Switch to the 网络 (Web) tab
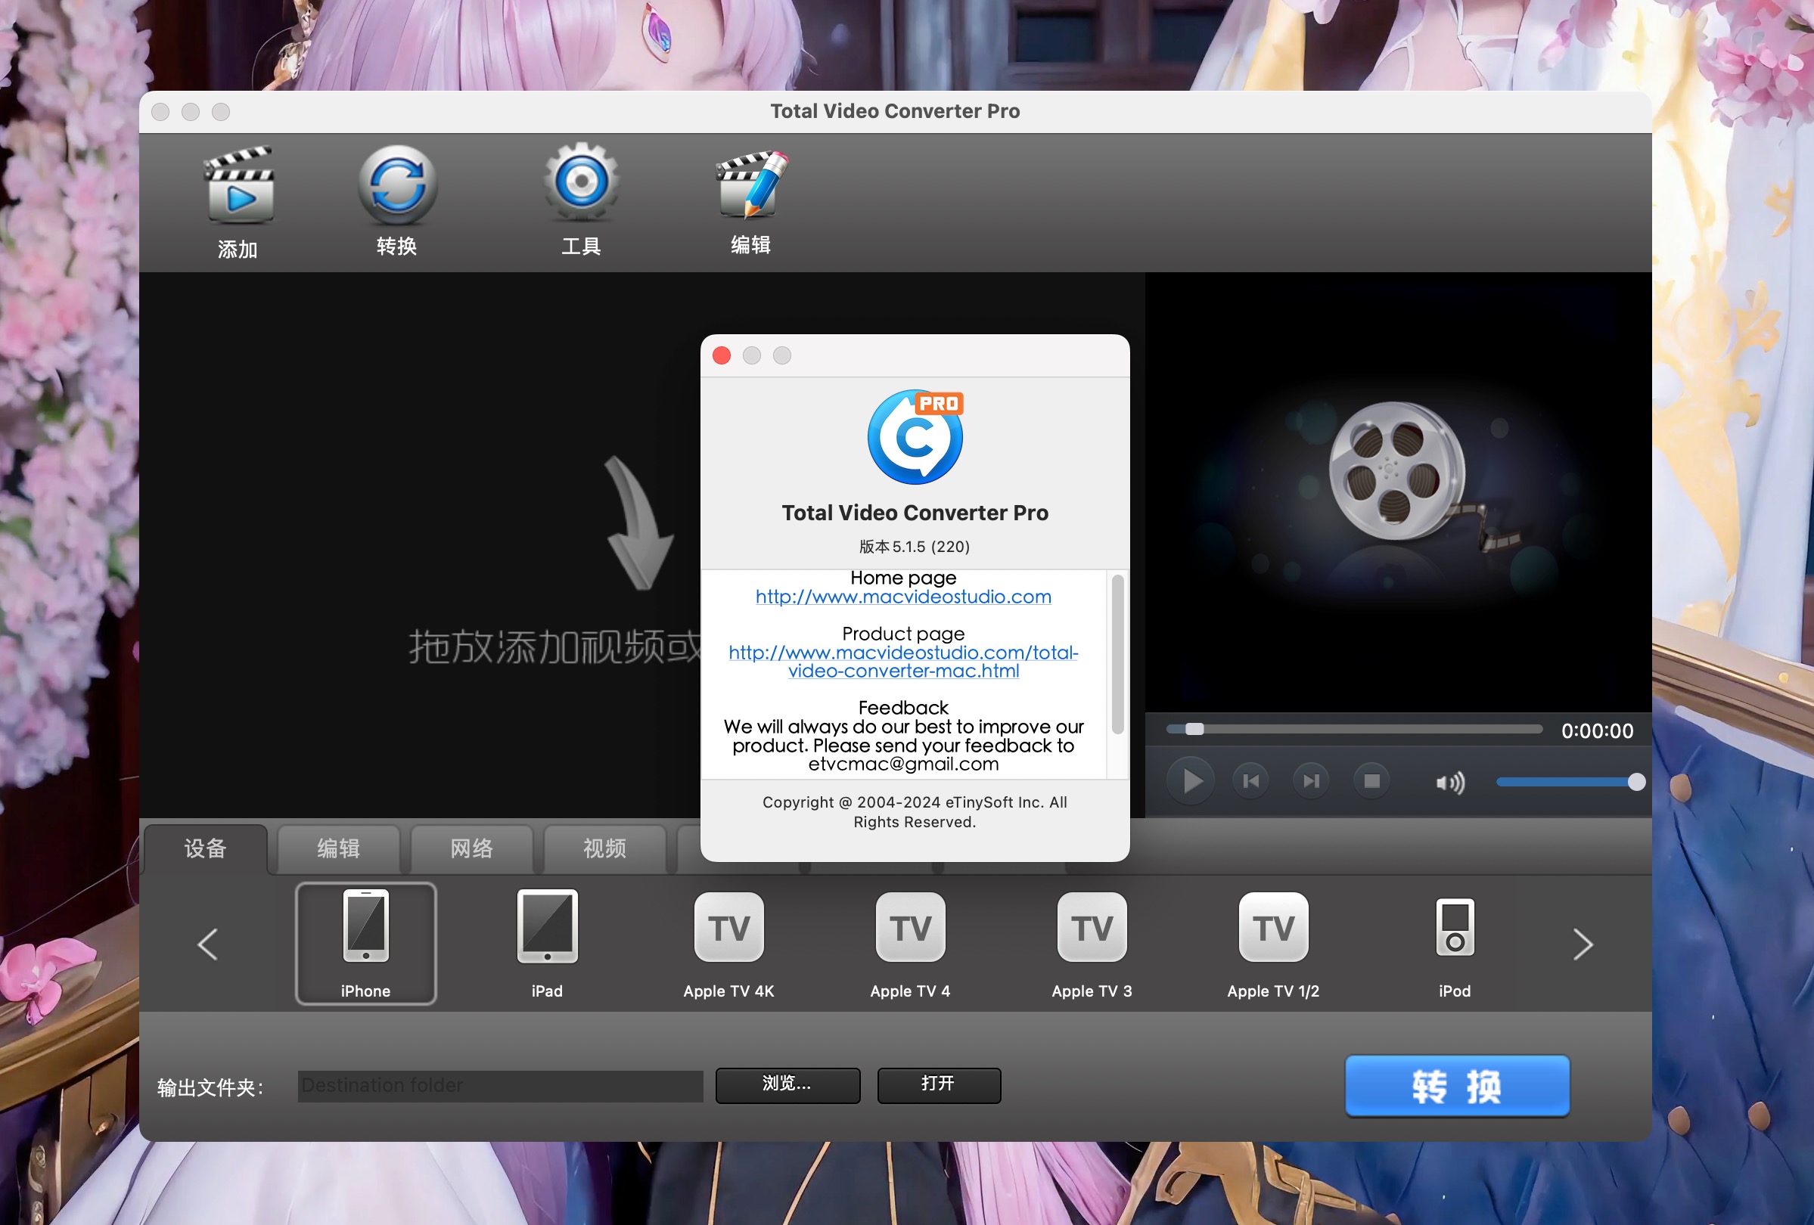Image resolution: width=1814 pixels, height=1225 pixels. 471,848
